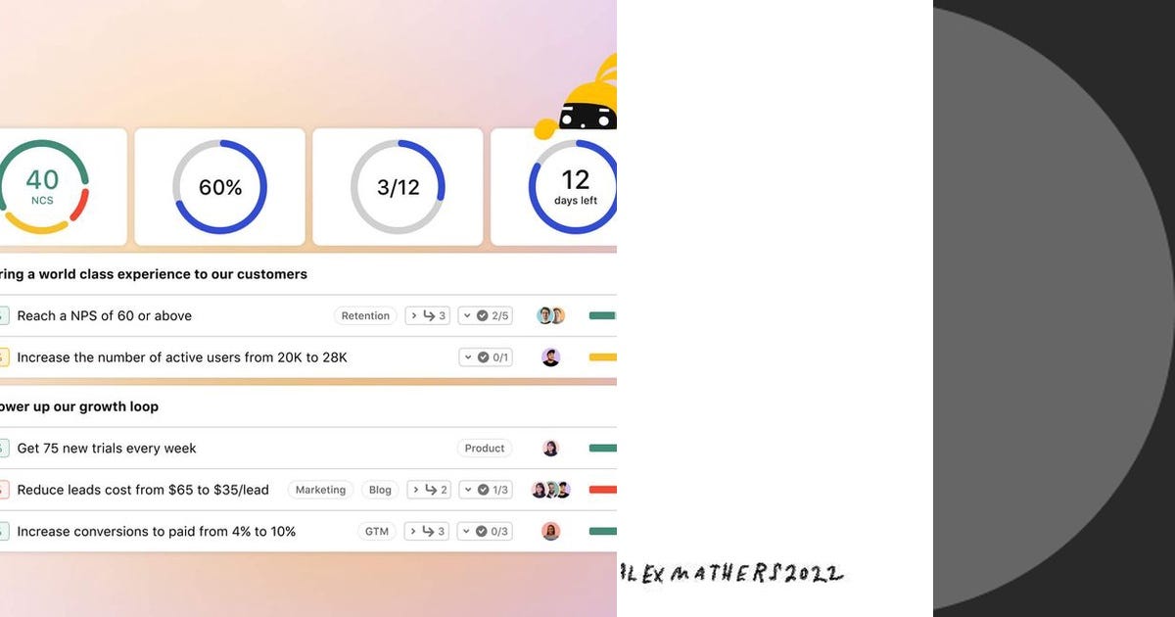Open three avatars on leads cost row
The image size is (1175, 617).
pos(551,490)
